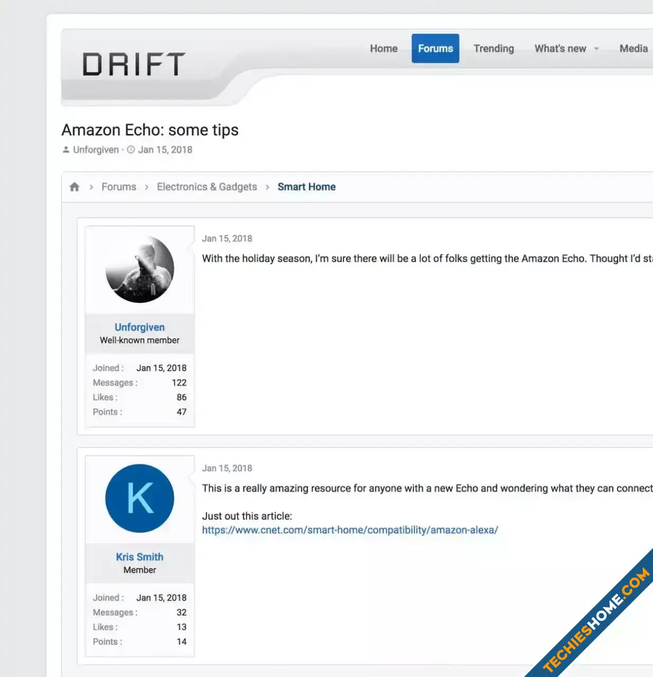Click the Well-known member user title
This screenshot has width=653, height=677.
140,340
